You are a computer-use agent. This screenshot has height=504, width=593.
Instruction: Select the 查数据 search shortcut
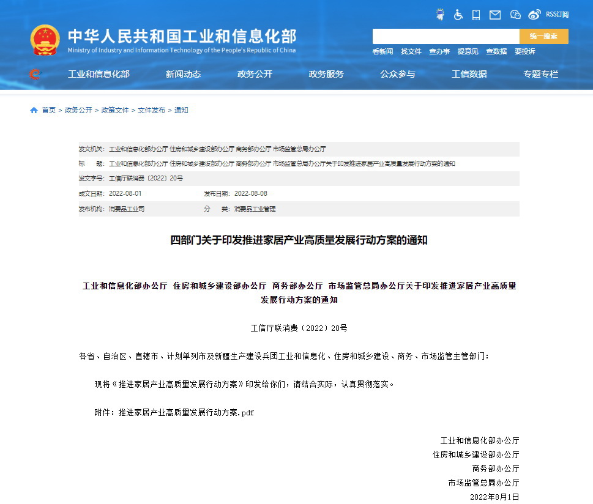coord(496,51)
